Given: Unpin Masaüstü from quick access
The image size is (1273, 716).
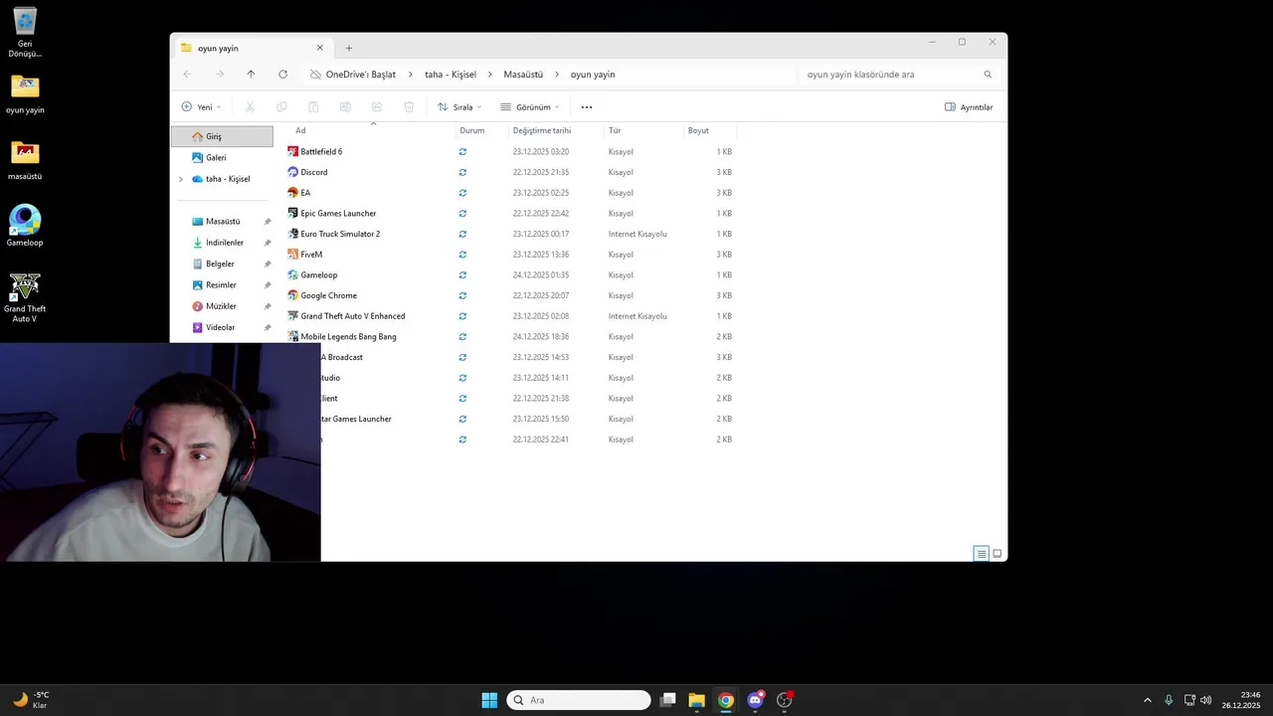Looking at the screenshot, I should click(268, 222).
